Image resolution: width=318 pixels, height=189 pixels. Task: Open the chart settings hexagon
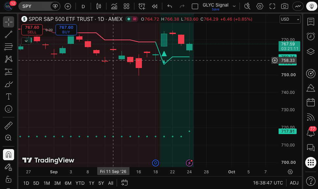[260, 7]
